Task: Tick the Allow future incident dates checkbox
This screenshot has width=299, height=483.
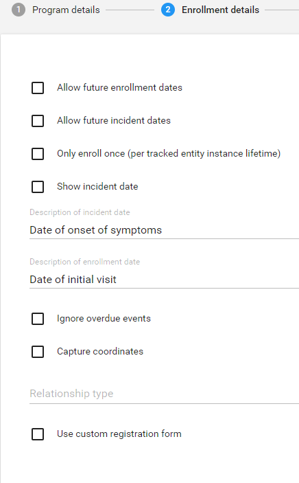Action: pos(38,121)
